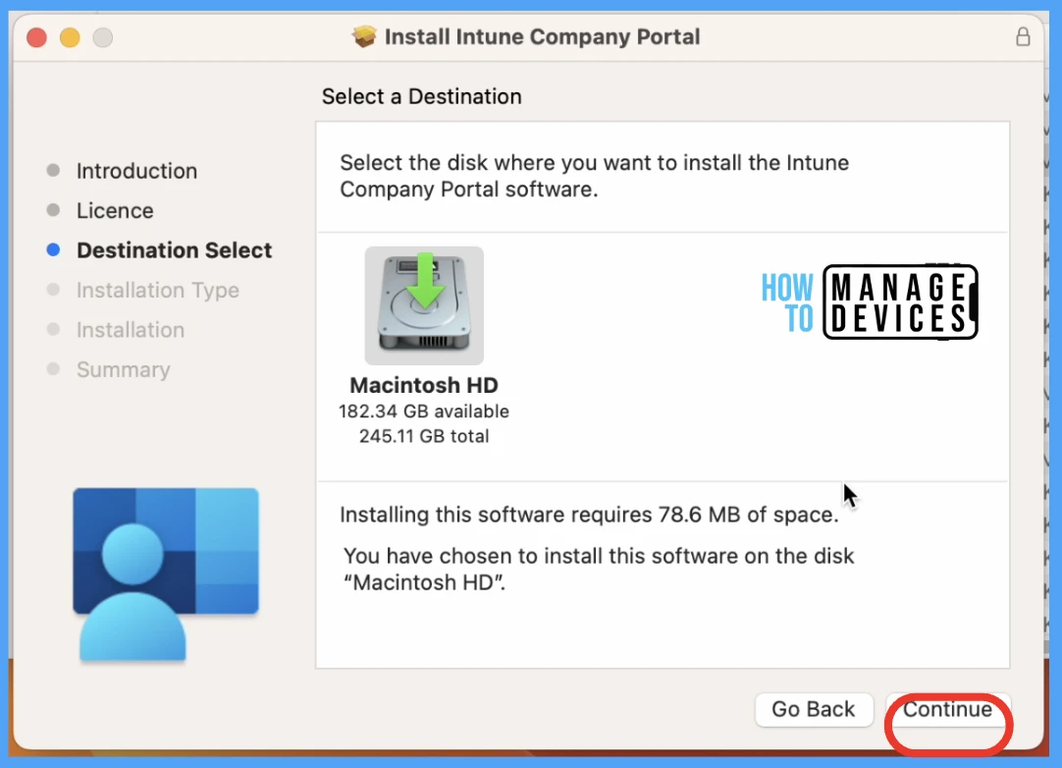Click the 'Select a Destination' heading

pyautogui.click(x=422, y=96)
